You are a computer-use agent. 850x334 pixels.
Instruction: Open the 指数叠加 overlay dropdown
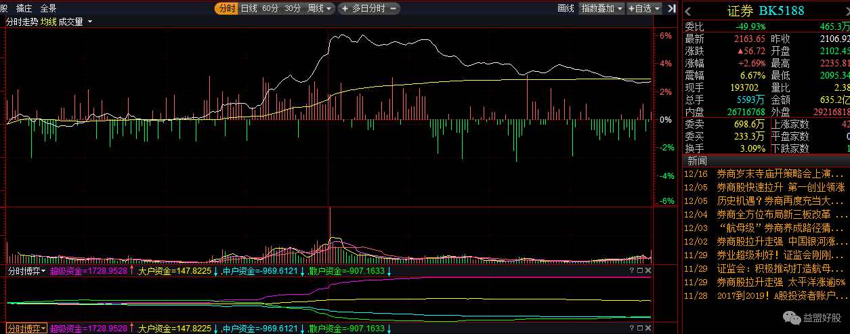pyautogui.click(x=602, y=9)
